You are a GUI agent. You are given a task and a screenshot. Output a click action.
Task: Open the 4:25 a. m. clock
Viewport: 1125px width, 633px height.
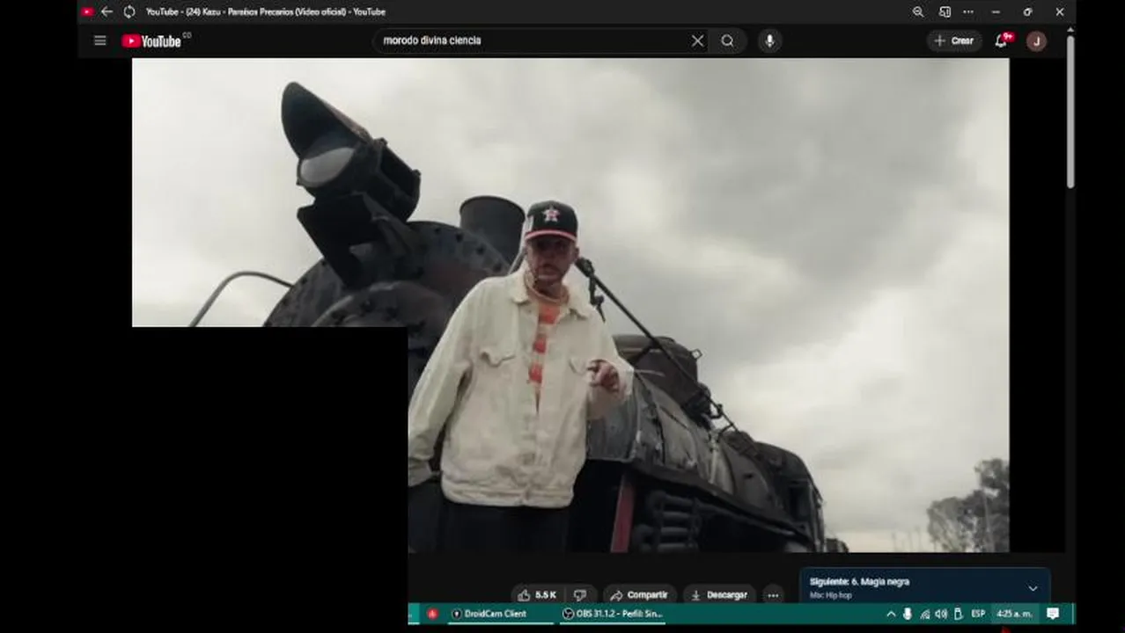1014,614
